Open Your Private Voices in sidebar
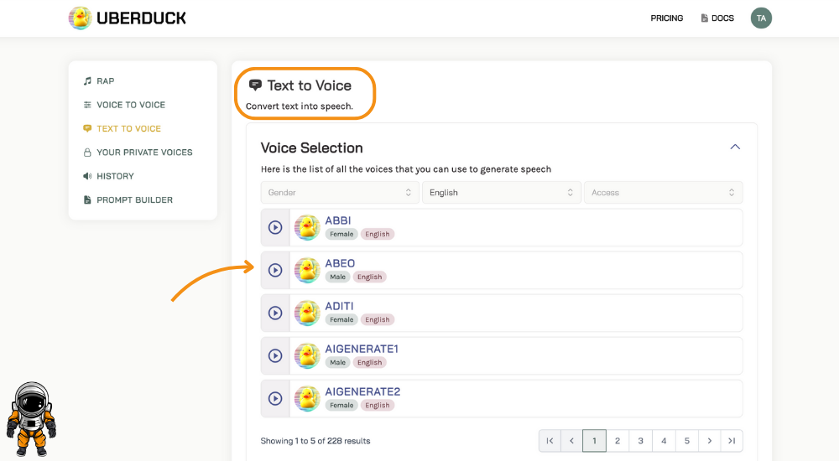This screenshot has height=461, width=839. (x=144, y=153)
